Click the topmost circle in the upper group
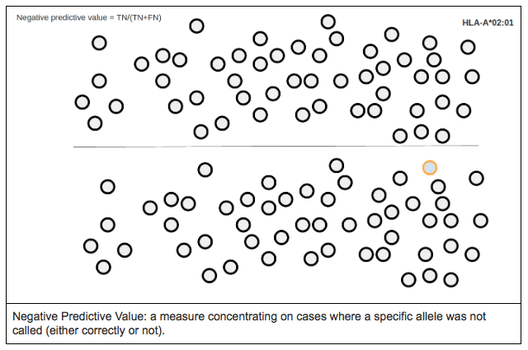528x350 pixels. point(328,22)
